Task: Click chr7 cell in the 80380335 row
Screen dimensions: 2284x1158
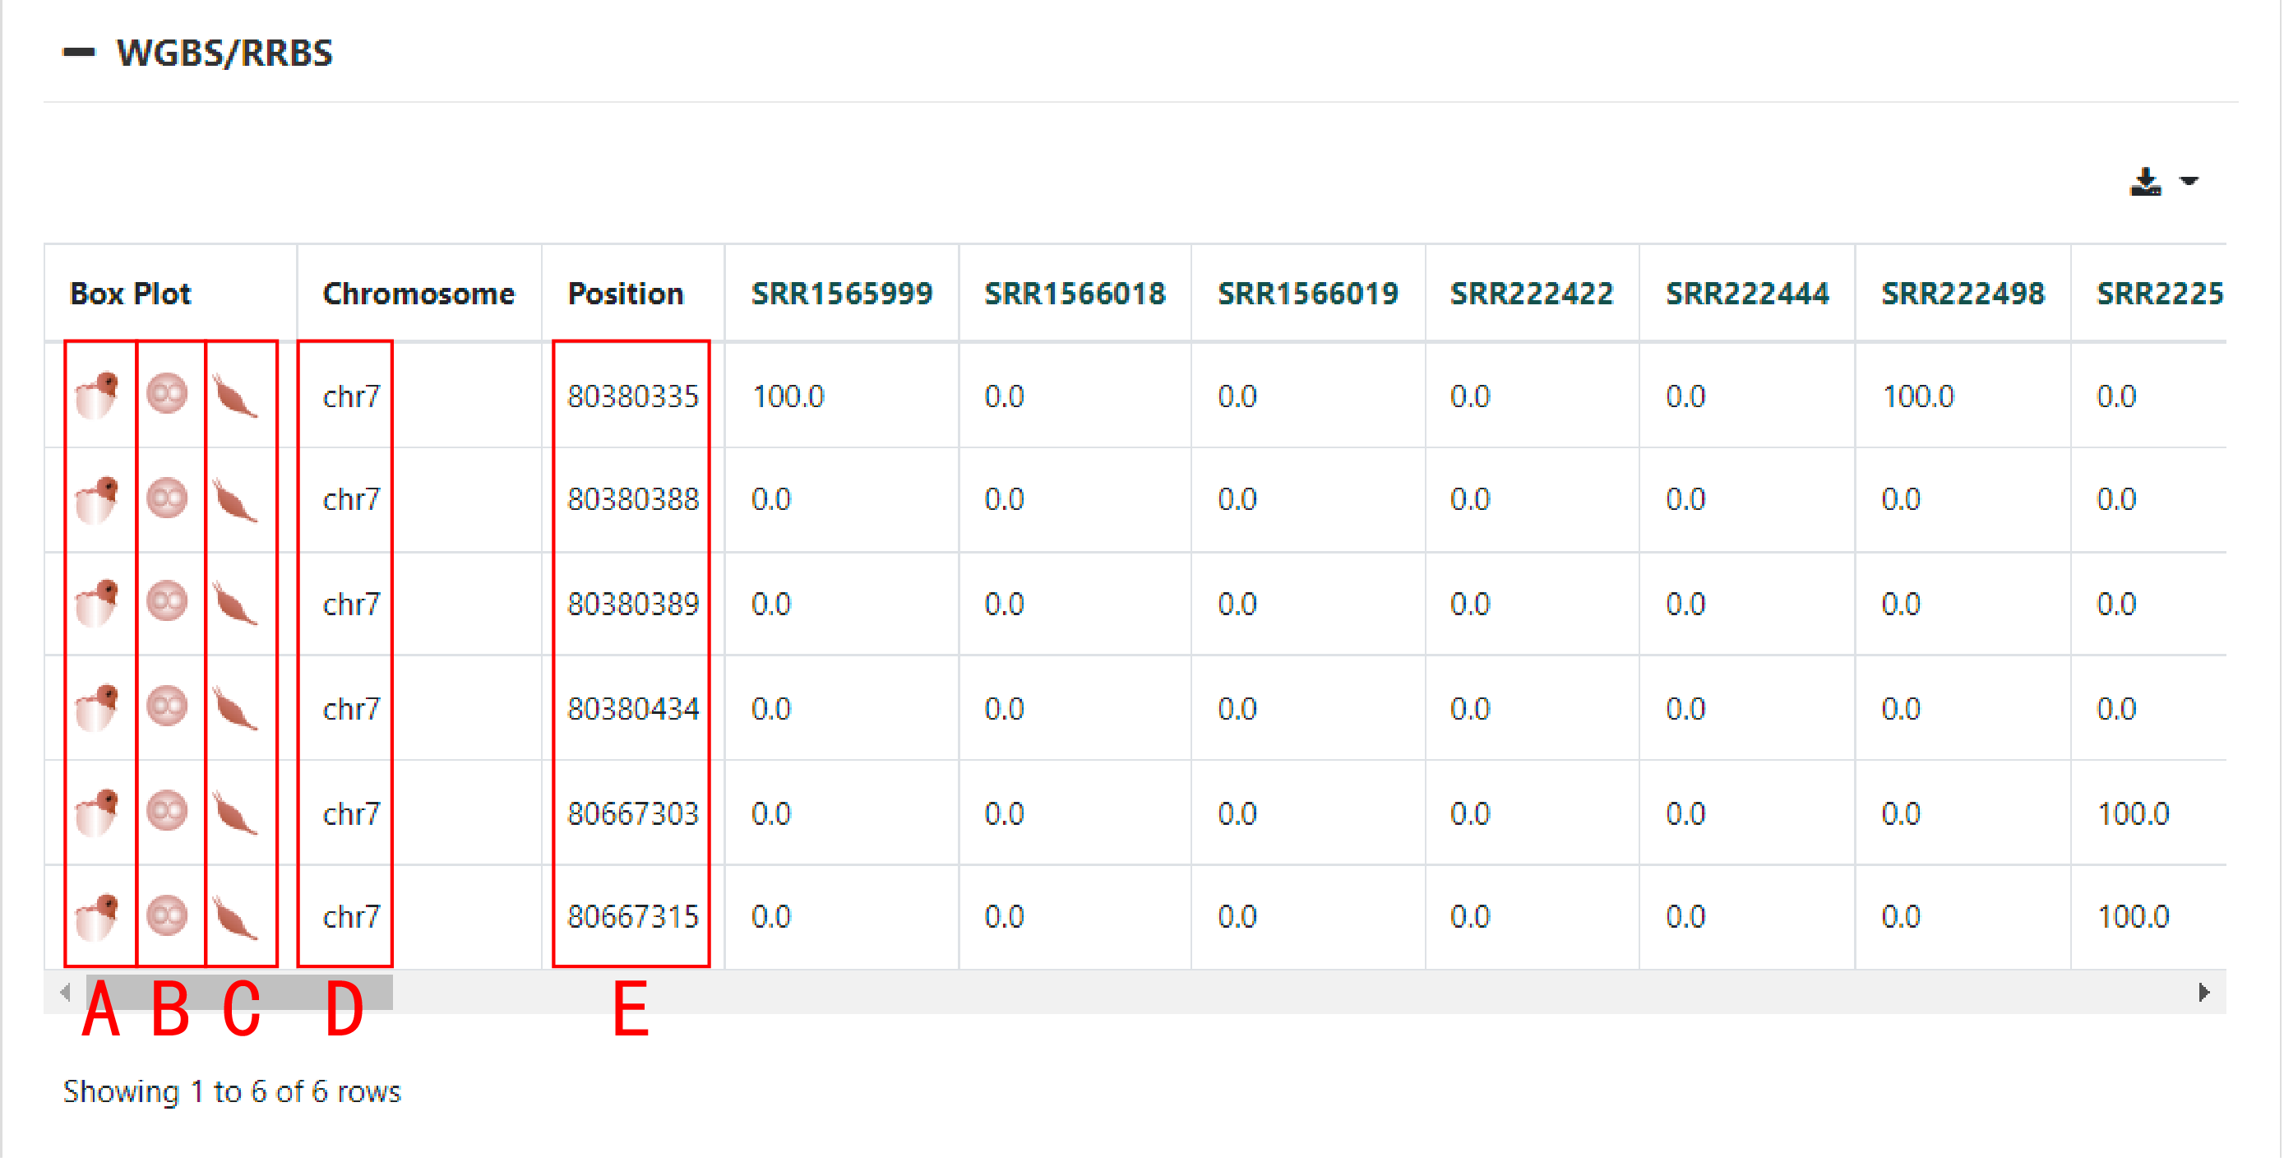Action: pyautogui.click(x=351, y=396)
